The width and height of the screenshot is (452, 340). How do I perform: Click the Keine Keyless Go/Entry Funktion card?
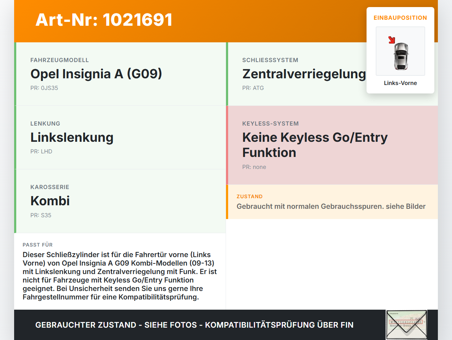(332, 145)
